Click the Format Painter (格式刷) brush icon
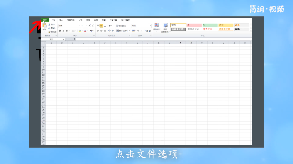 (49, 32)
